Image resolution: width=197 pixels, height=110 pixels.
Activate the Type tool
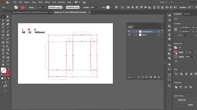click(x=3, y=28)
